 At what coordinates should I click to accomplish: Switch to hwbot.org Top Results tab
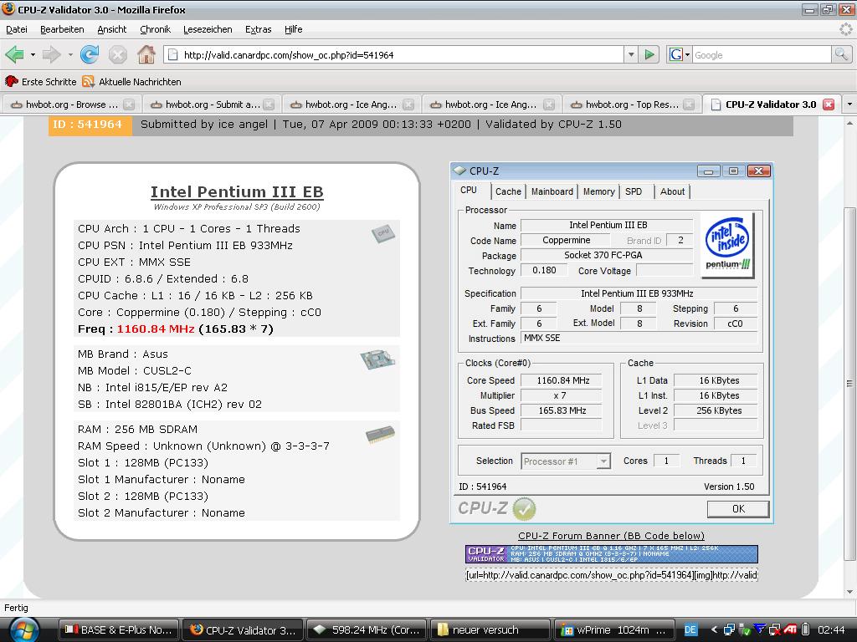point(632,104)
